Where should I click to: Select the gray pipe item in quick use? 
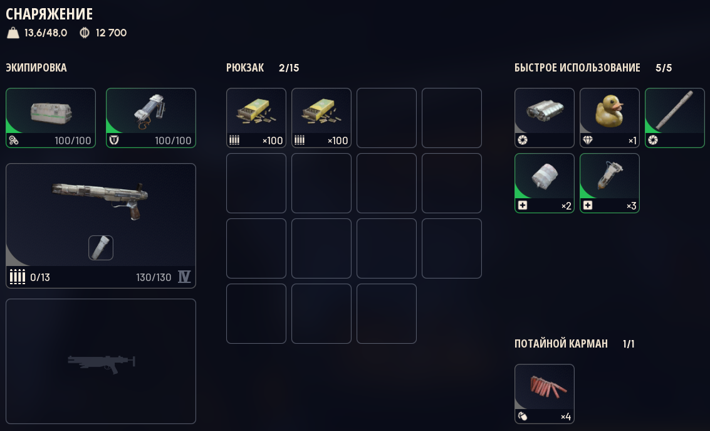[x=675, y=118]
